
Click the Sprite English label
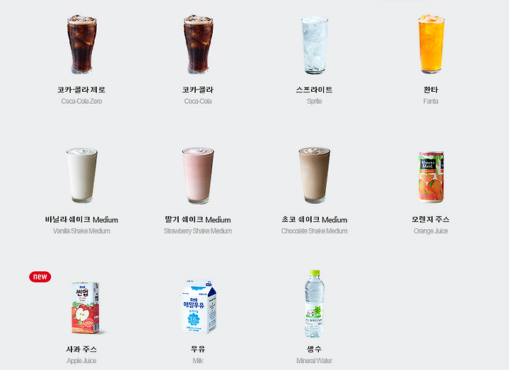click(314, 101)
